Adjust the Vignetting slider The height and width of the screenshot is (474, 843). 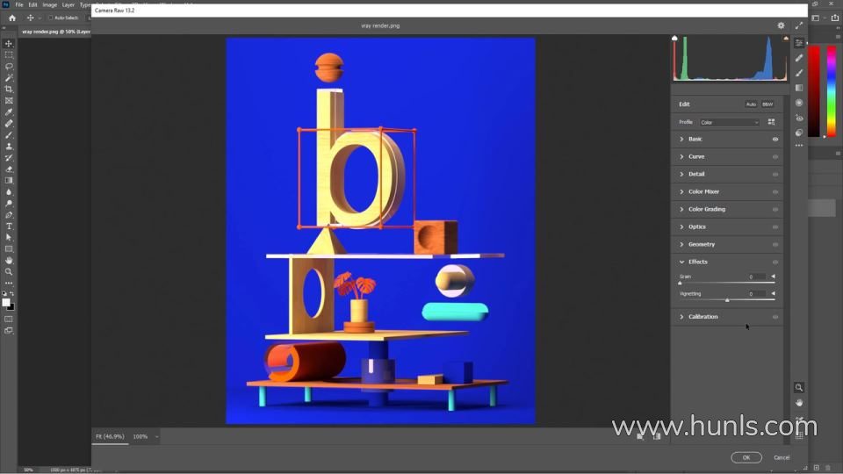click(727, 300)
